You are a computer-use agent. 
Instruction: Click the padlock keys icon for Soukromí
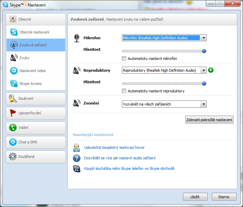coord(13,98)
